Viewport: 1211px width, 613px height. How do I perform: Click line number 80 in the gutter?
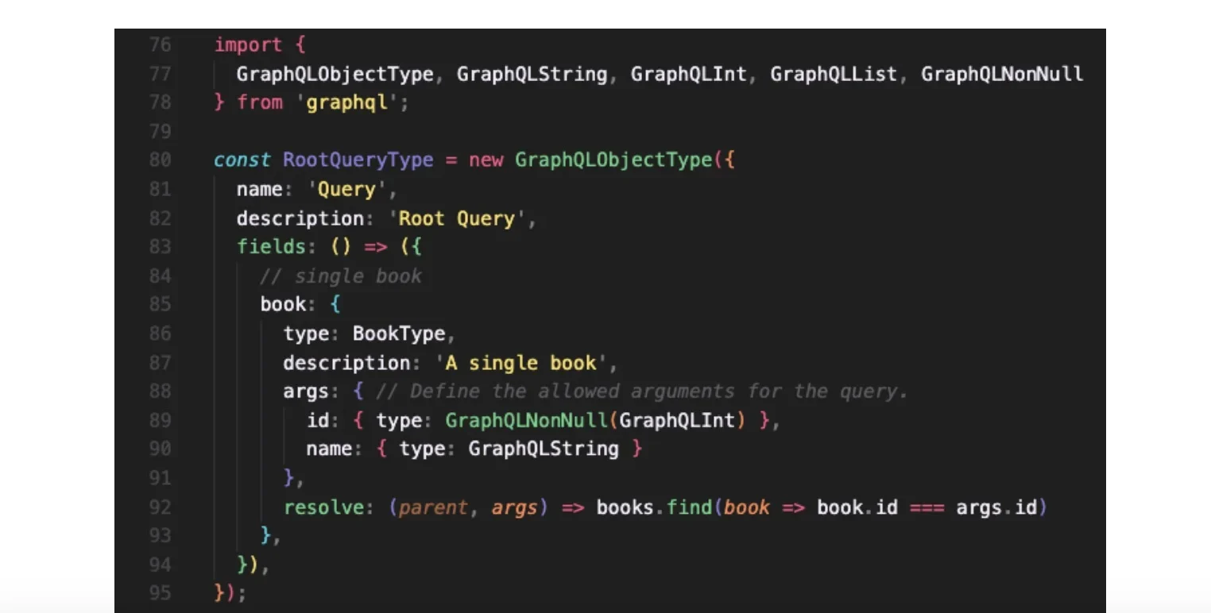point(160,160)
